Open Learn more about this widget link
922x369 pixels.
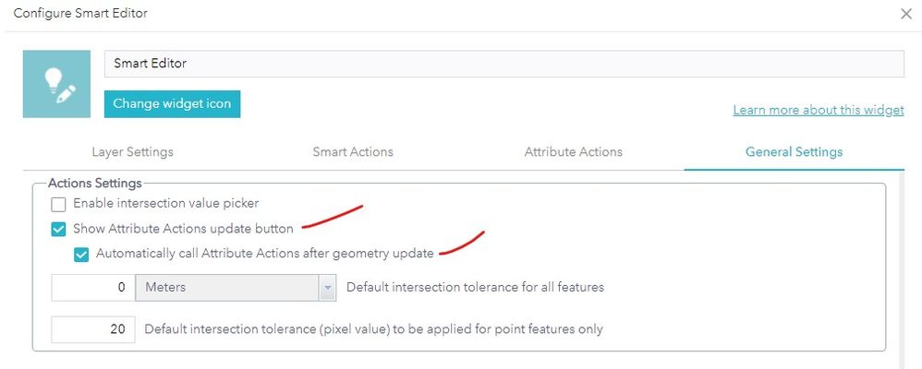click(818, 110)
